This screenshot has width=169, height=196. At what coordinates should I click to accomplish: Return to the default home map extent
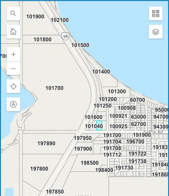tap(13, 32)
